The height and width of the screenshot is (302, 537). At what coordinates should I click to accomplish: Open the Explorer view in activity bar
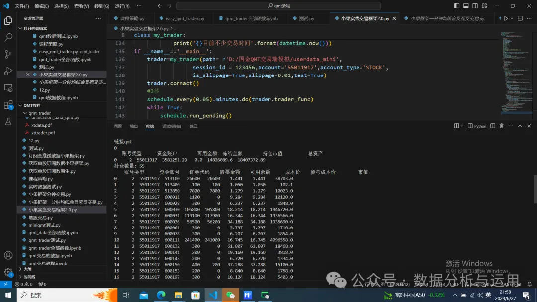(8, 20)
